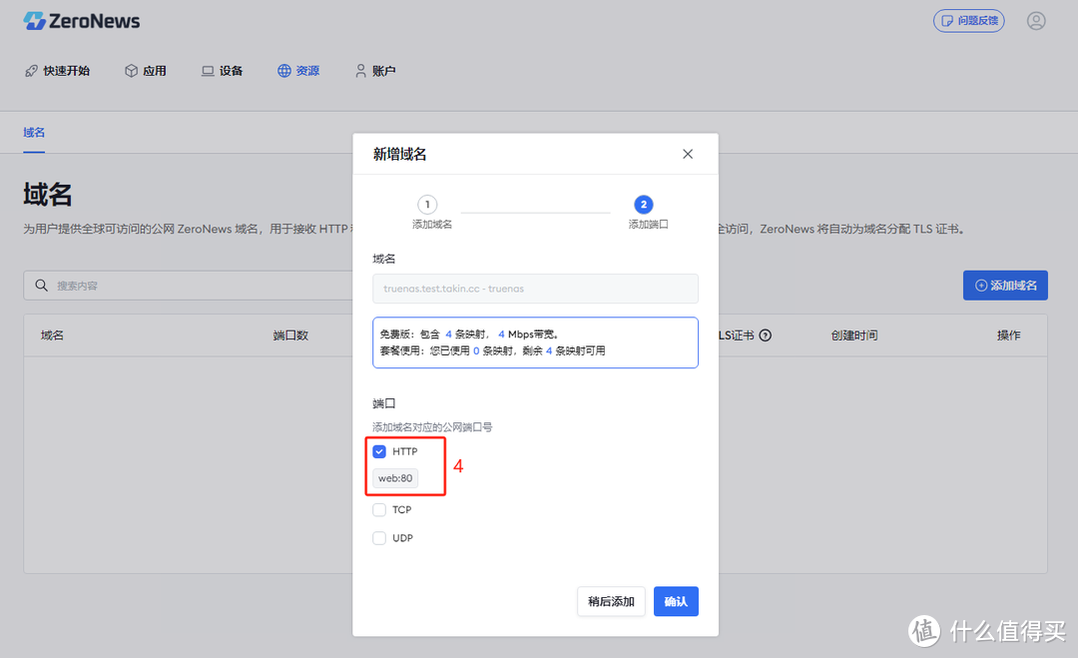This screenshot has width=1078, height=658.
Task: Click the ZeroNews logo icon
Action: tap(37, 20)
